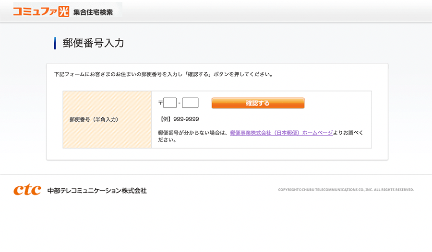Click the instruction text above the form
The height and width of the screenshot is (252, 432).
click(163, 75)
